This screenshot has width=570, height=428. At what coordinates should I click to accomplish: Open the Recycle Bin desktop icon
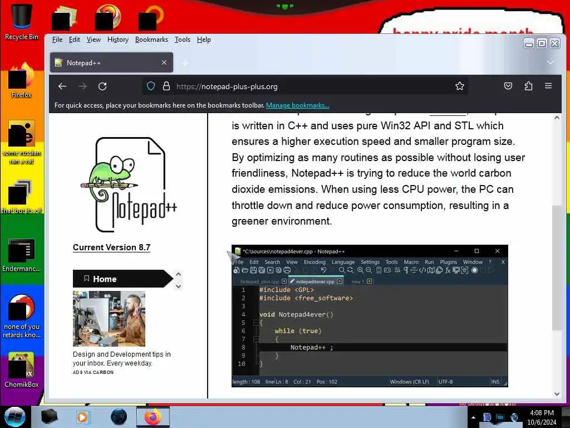22,22
